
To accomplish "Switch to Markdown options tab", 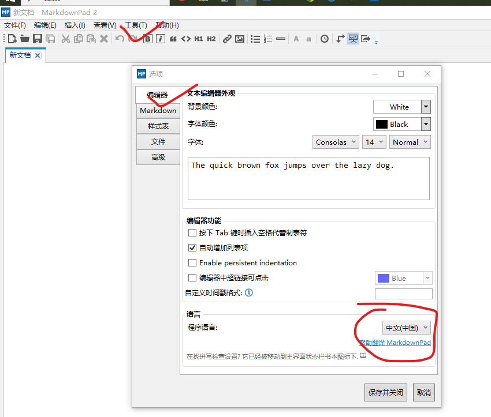I will 158,111.
